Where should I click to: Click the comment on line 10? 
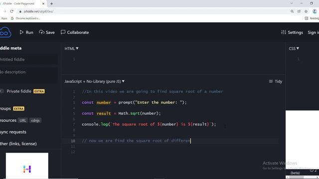click(136, 141)
